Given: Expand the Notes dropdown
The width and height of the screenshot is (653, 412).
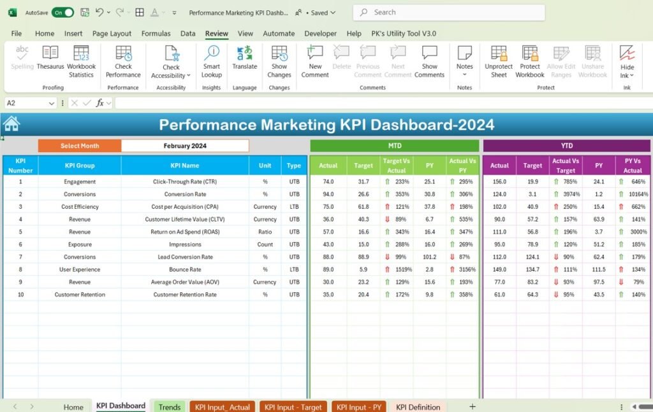Looking at the screenshot, I should (x=464, y=75).
